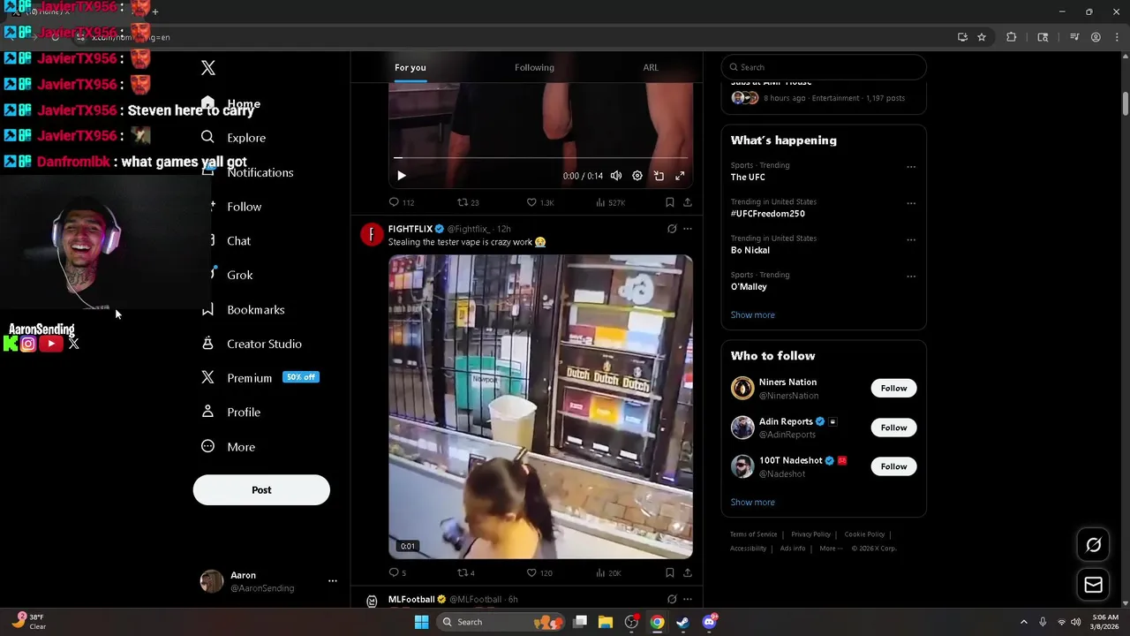Open Creator Studio in the sidebar

click(x=252, y=344)
